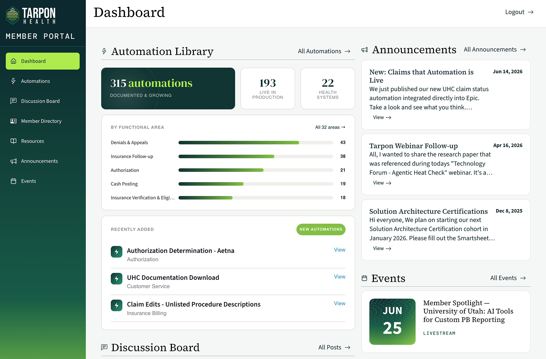Click the arrow next to All Events

(x=523, y=278)
